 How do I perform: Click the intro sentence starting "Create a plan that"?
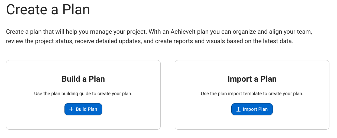click(76, 32)
